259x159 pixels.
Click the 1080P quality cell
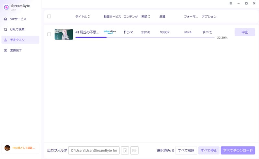tap(164, 32)
